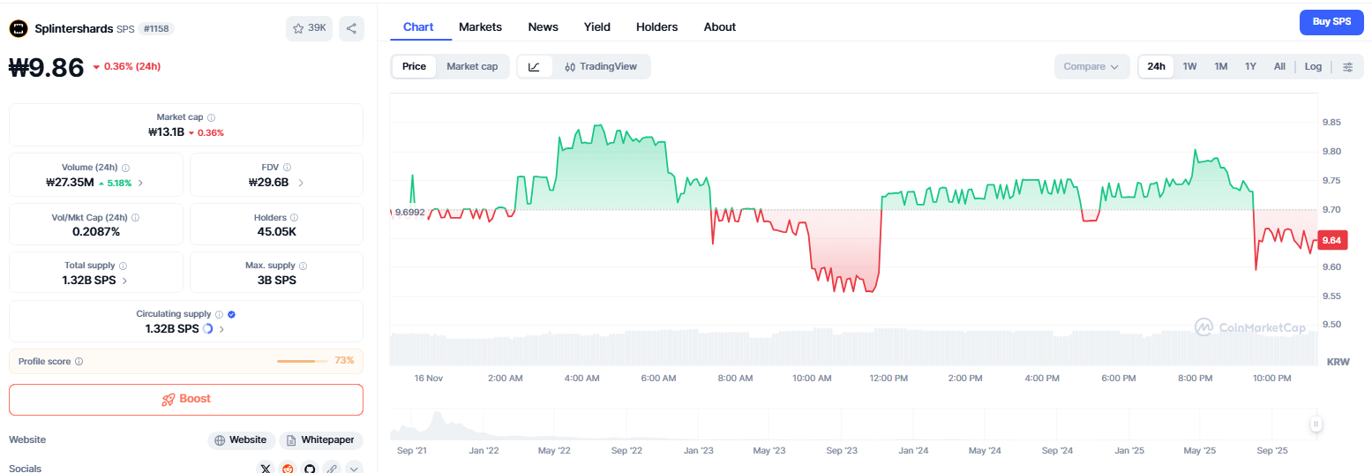
Task: Switch chart to Market cap view
Action: click(x=472, y=67)
